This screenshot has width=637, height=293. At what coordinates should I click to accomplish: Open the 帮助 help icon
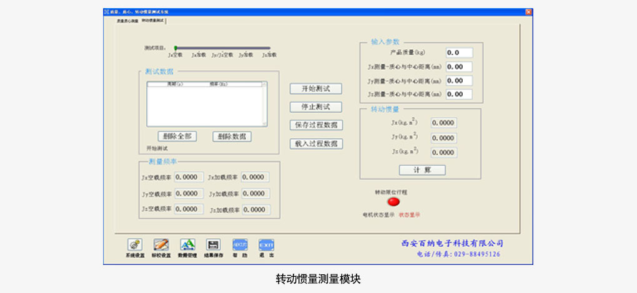click(x=240, y=245)
